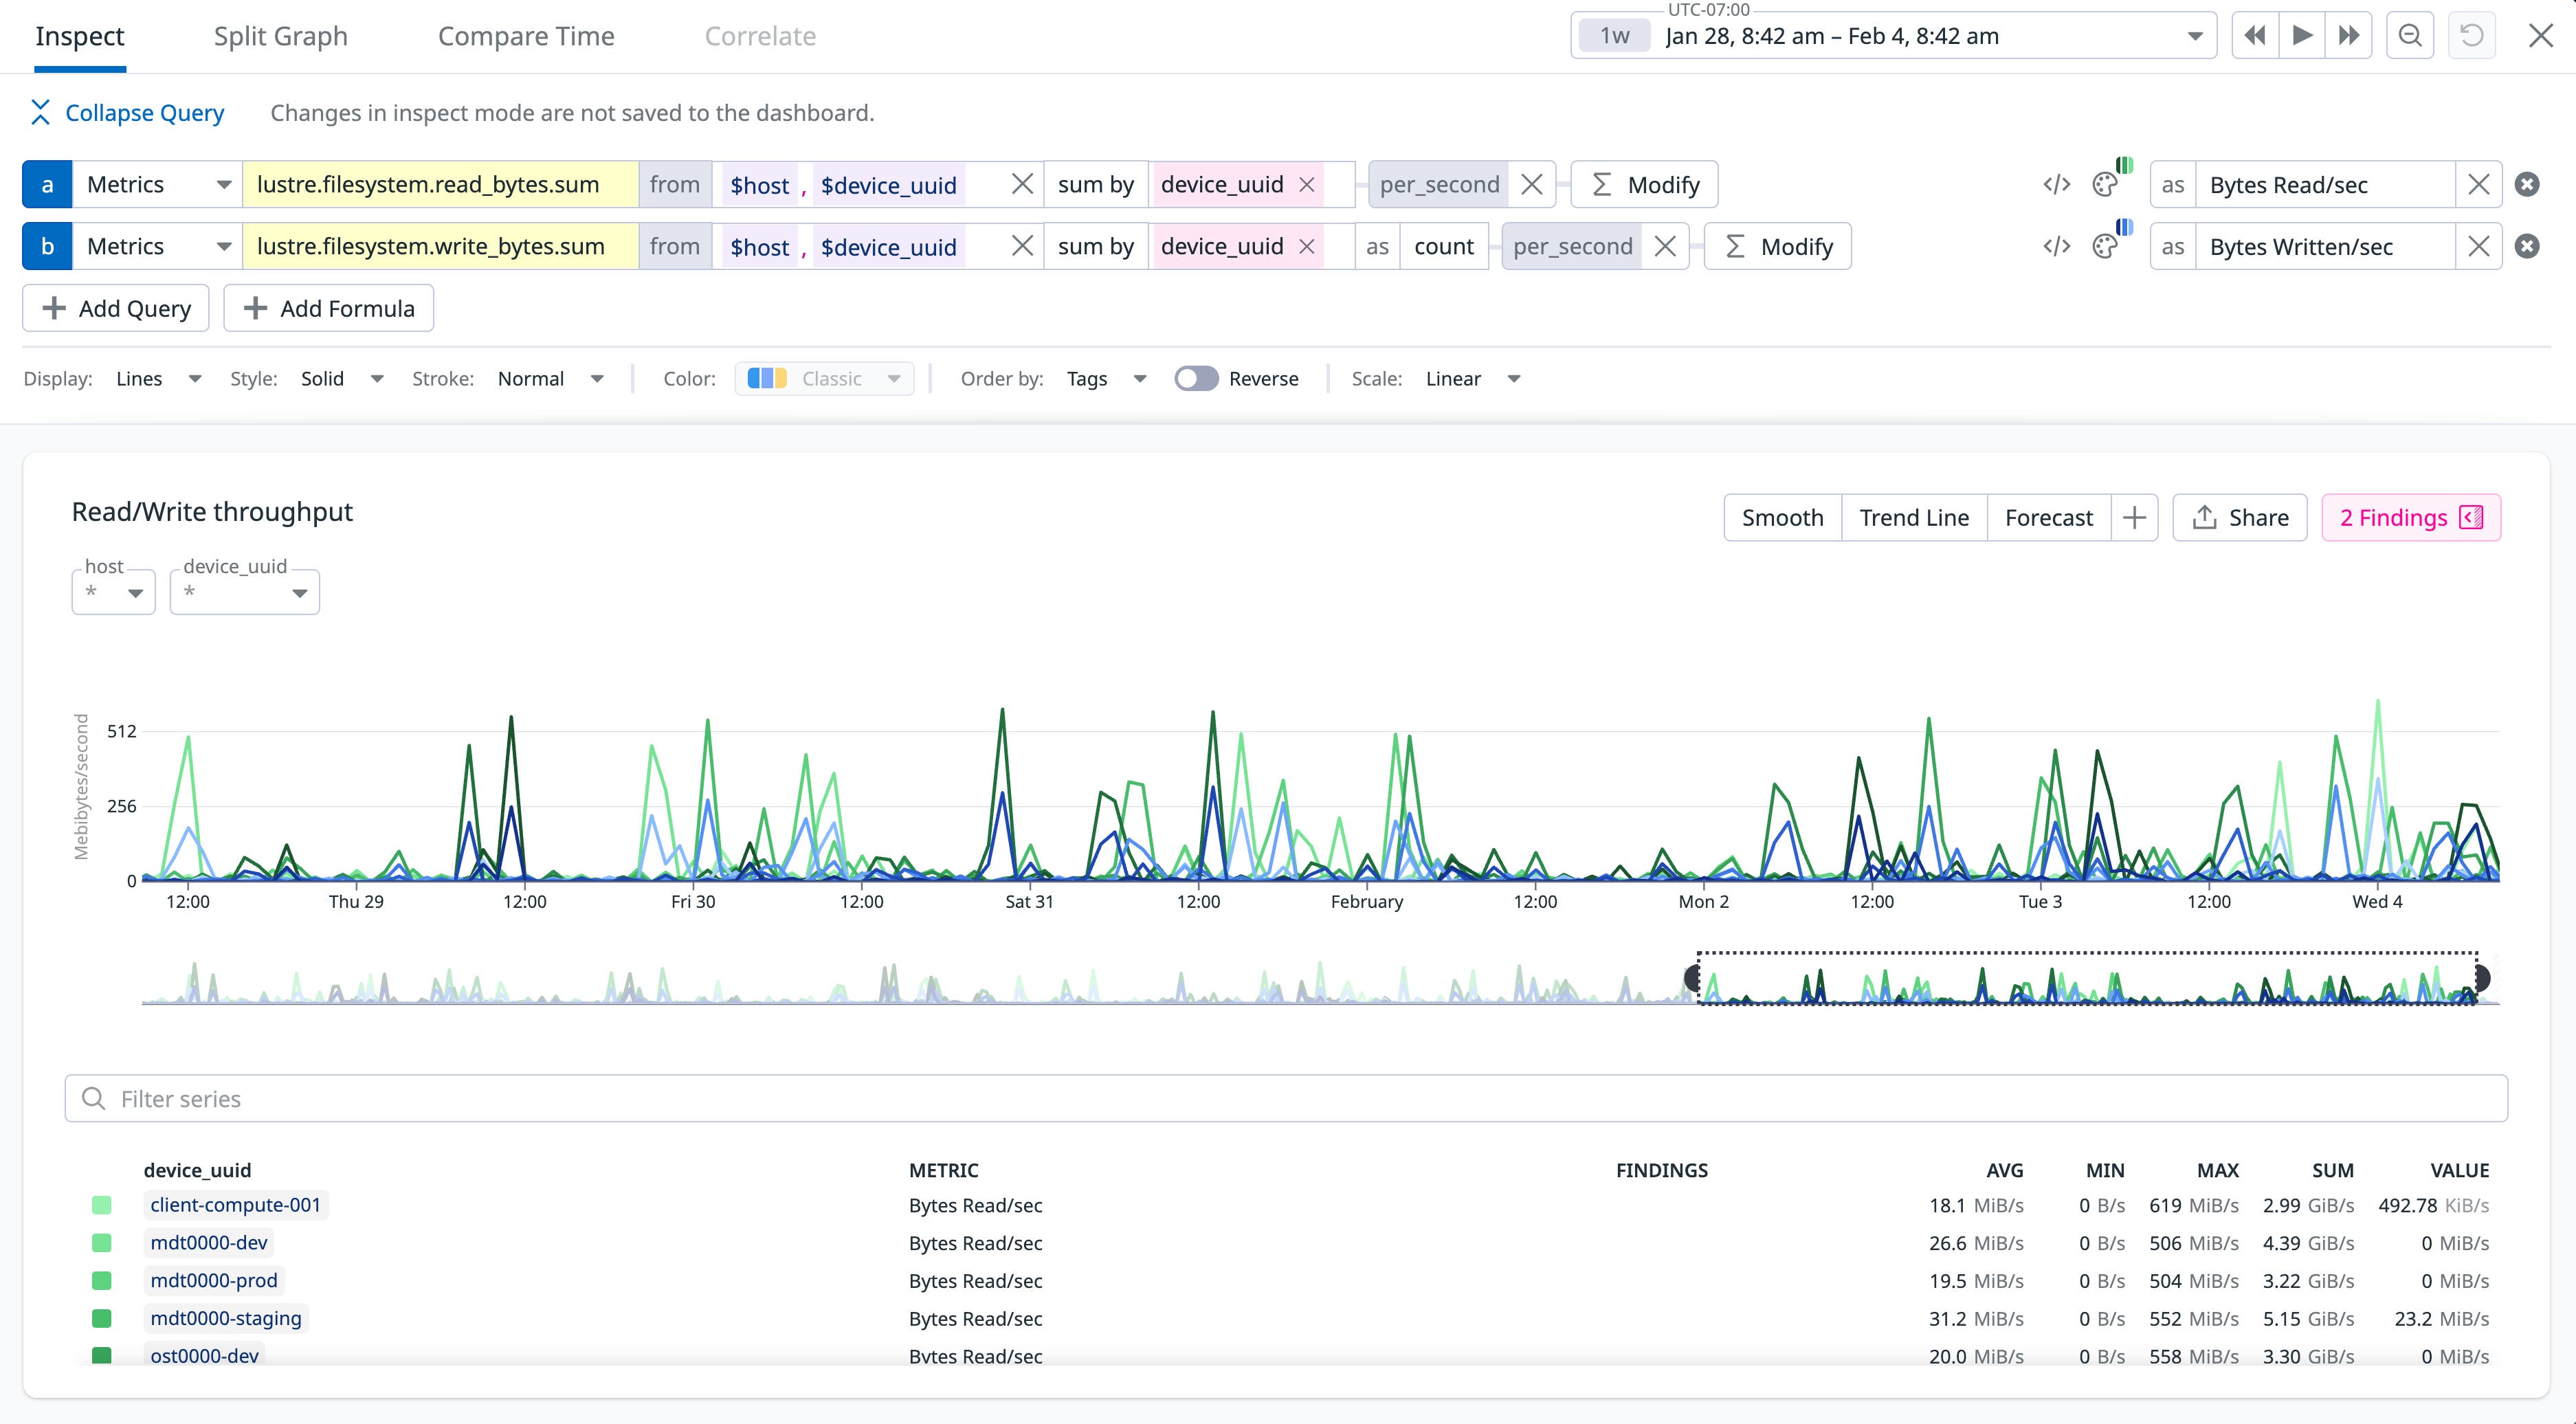Reset the time frame with the restore icon
The image size is (2576, 1424).
2471,35
